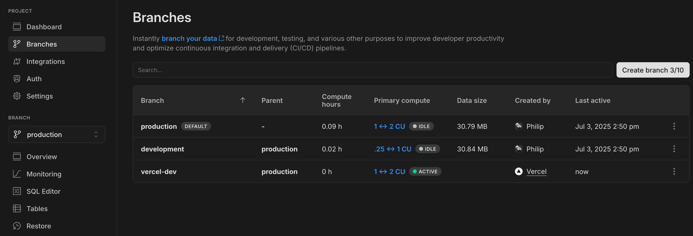The width and height of the screenshot is (693, 236).
Task: Click the Restore clock icon
Action: pyautogui.click(x=17, y=226)
